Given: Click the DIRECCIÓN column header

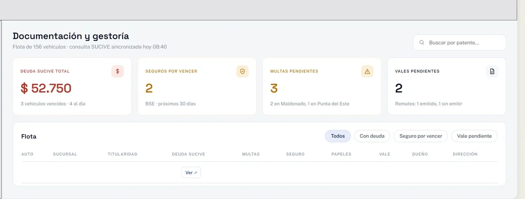Looking at the screenshot, I should point(465,154).
